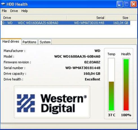Click the detail-panel model value WDC WD1600AAJS-60B4A0
Viewport: 138px width, 130px height.
[77, 57]
